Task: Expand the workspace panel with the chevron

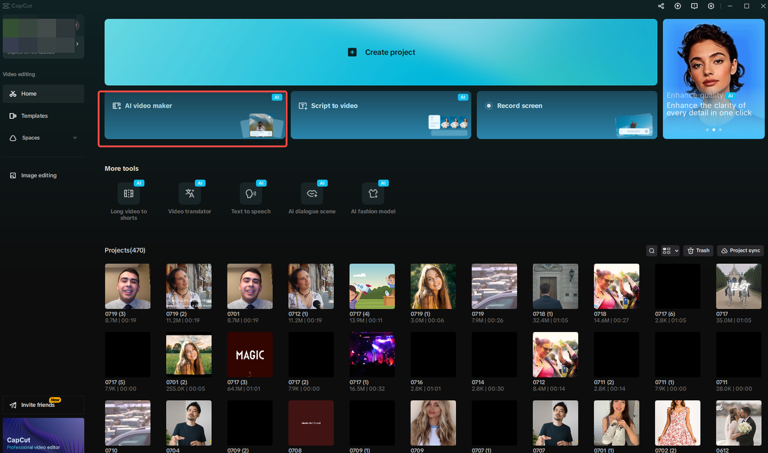Action: point(77,44)
